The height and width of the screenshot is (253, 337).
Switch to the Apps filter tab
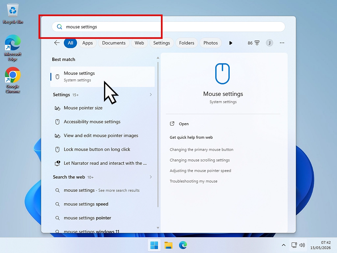pos(88,43)
